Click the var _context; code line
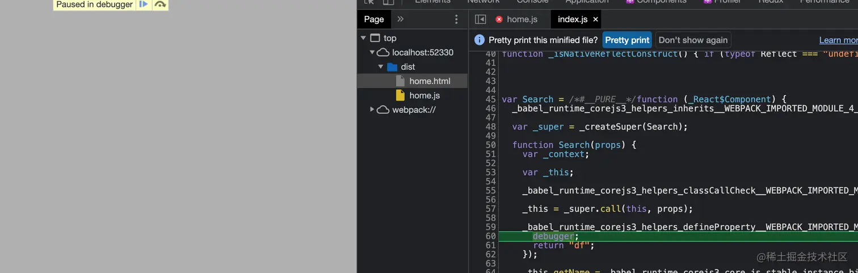858x273 pixels. click(556, 154)
